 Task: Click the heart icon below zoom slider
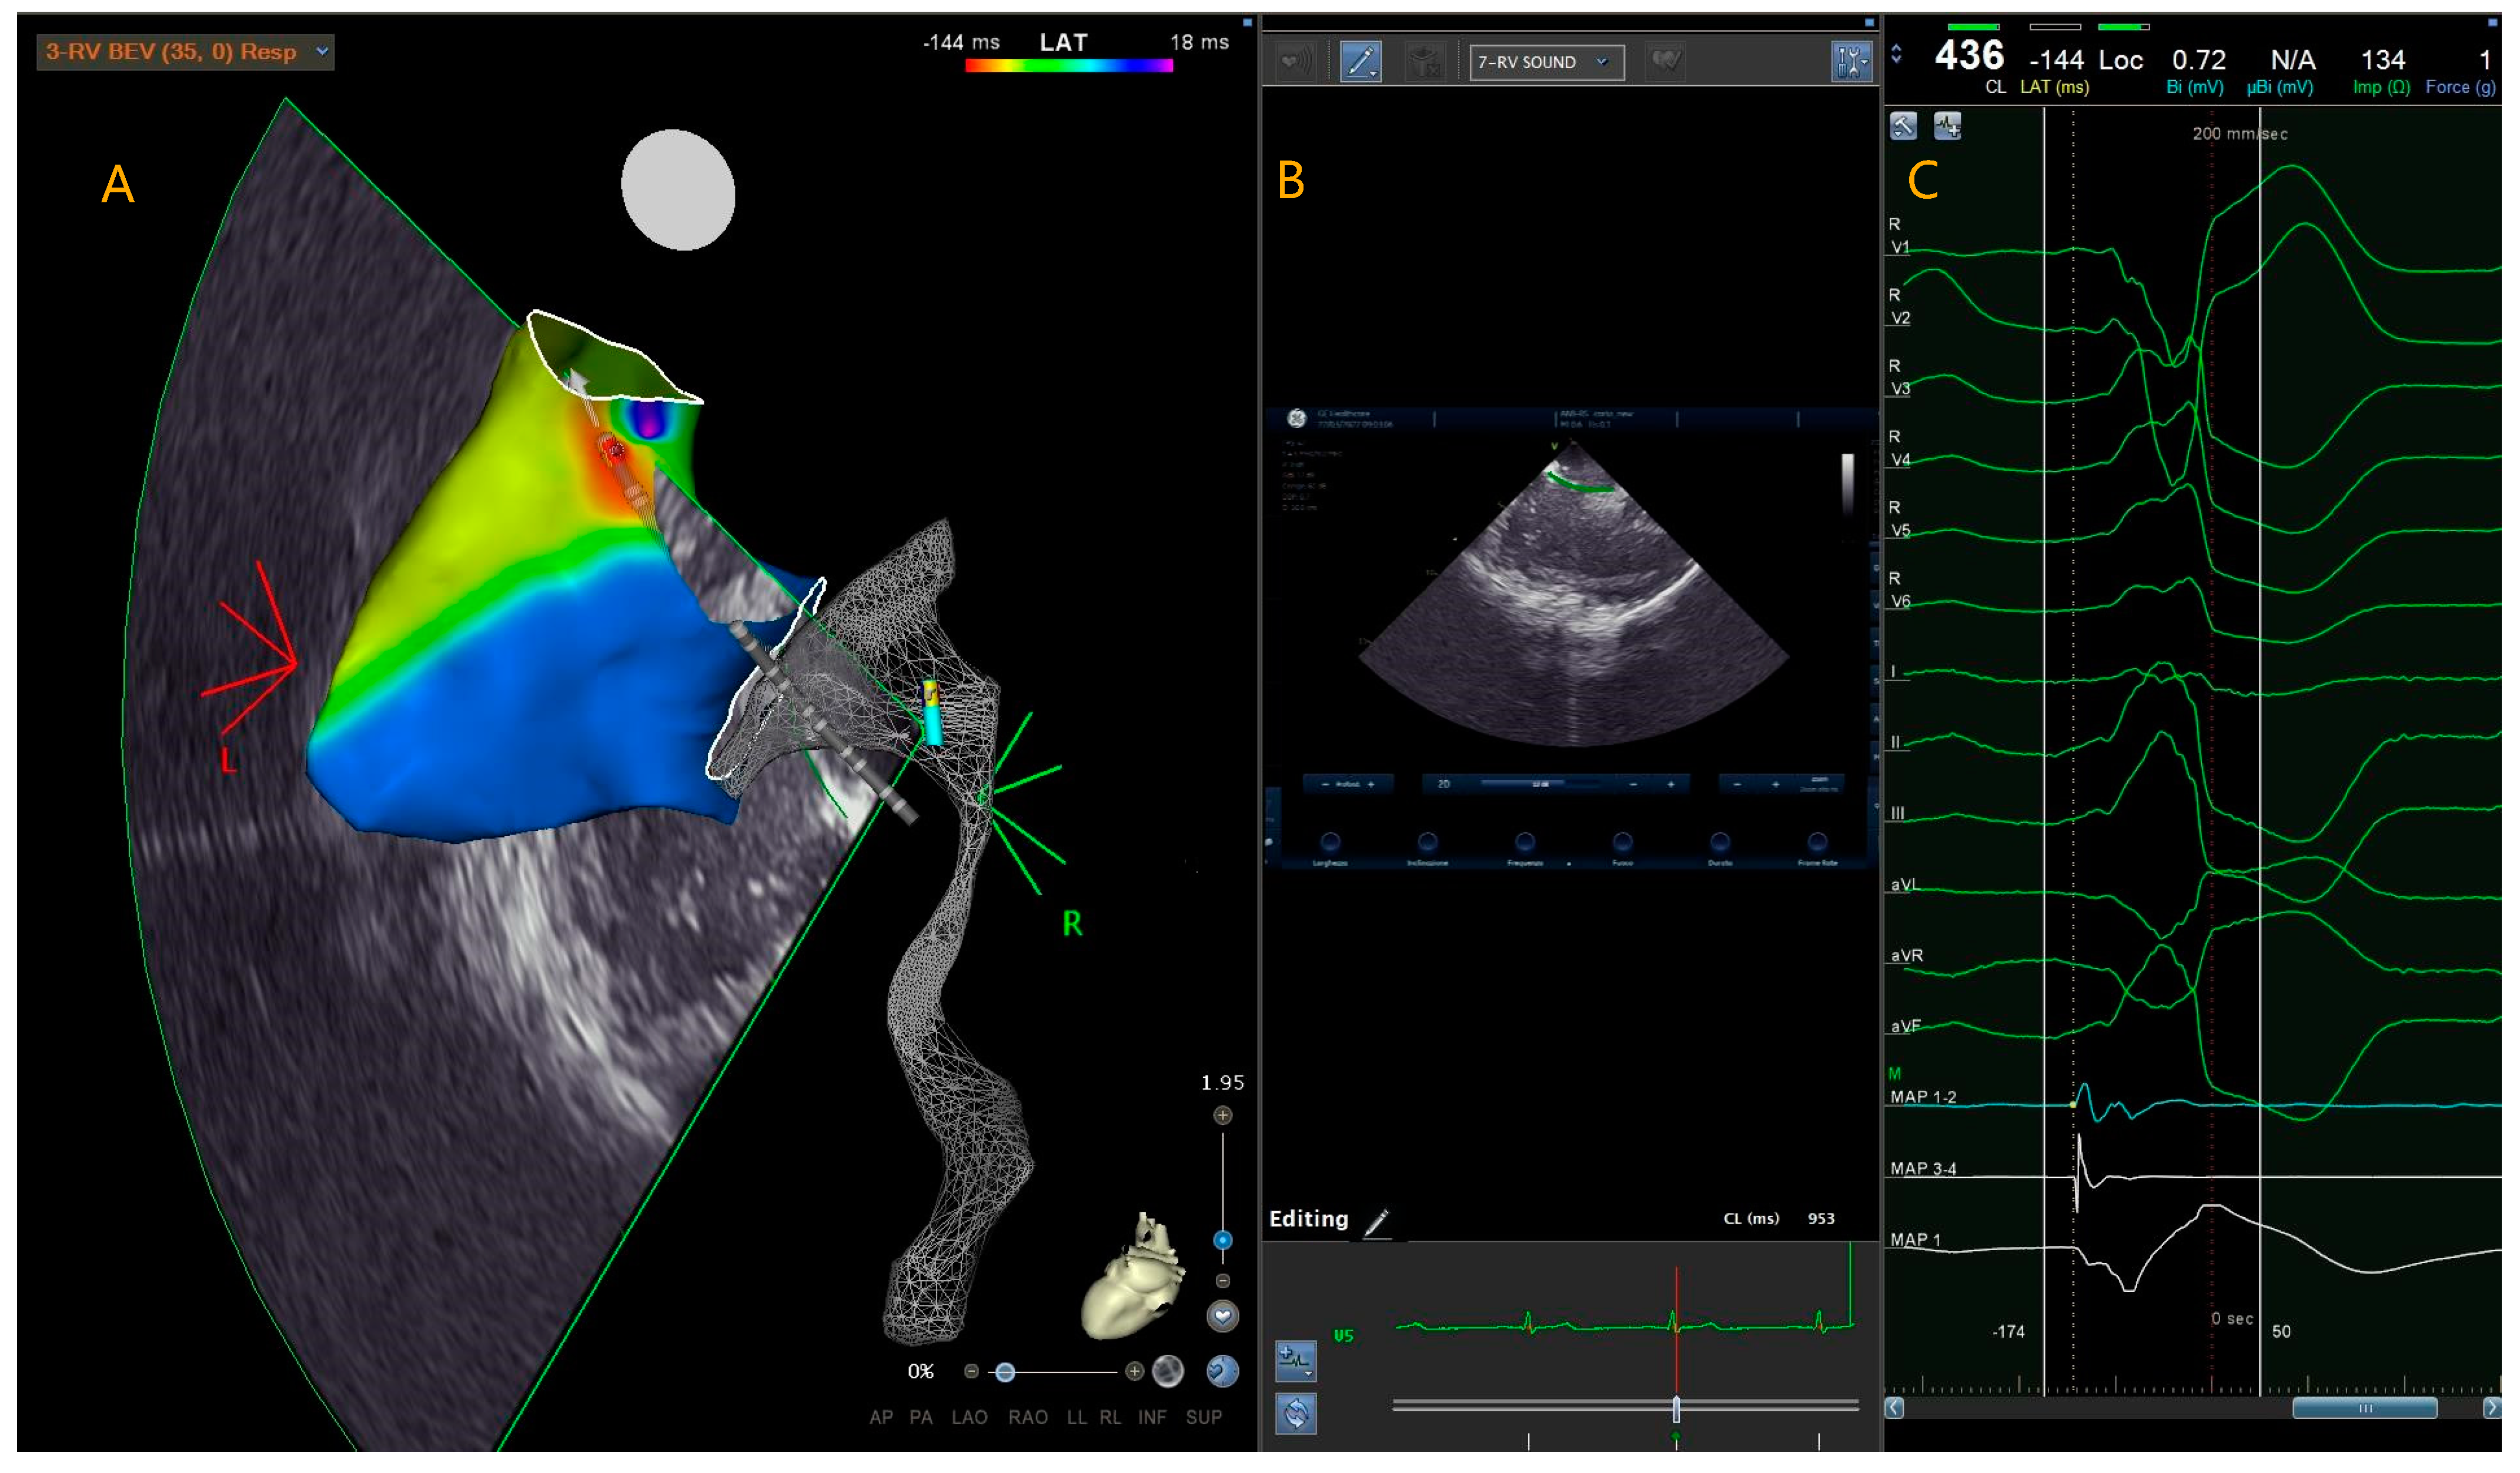pos(1222,1317)
